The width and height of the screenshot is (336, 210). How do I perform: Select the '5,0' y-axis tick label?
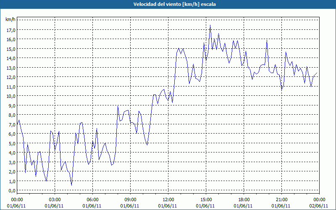pos(12,143)
